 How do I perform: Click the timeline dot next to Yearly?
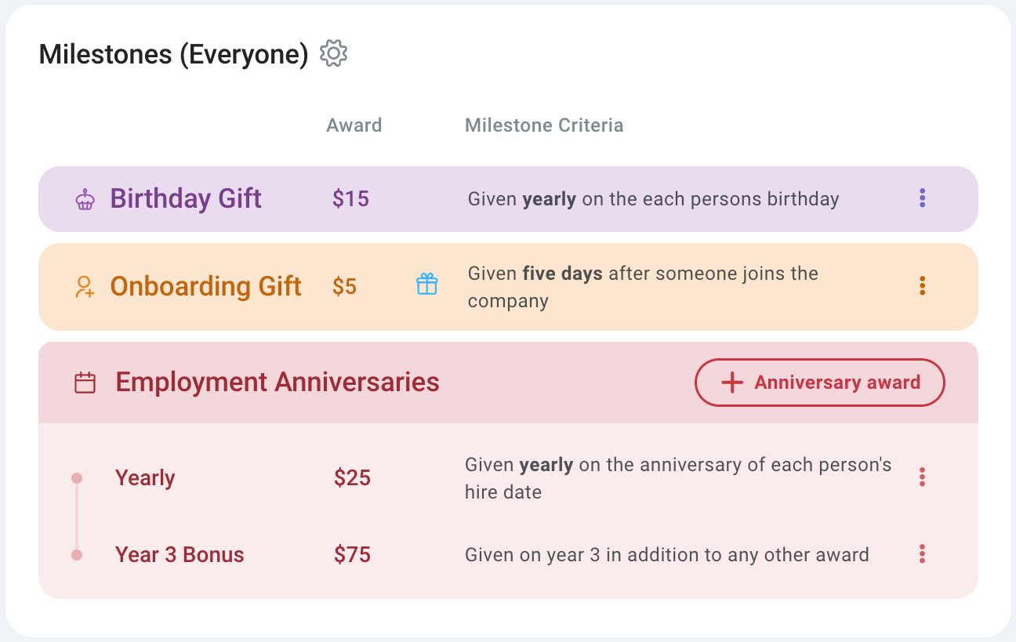pos(77,477)
